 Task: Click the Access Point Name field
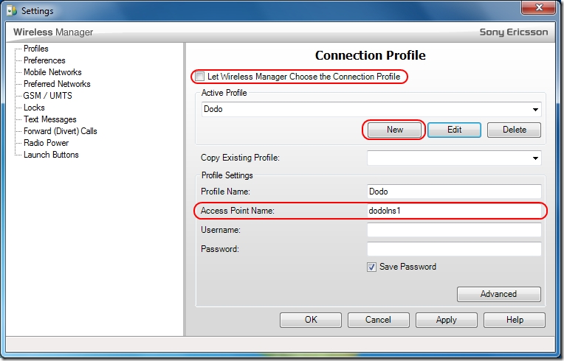pos(454,211)
